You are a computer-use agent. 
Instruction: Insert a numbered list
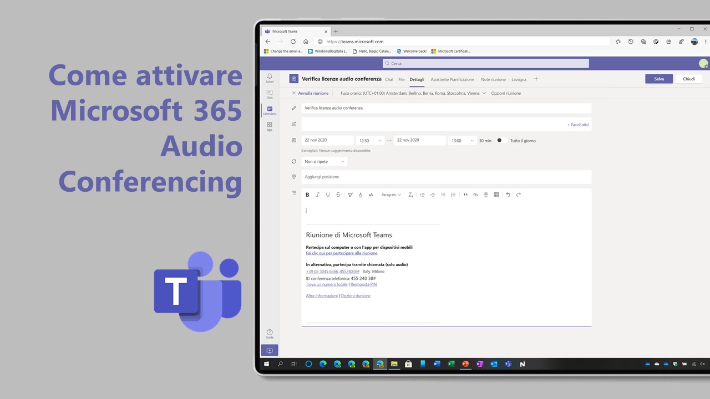tap(453, 195)
